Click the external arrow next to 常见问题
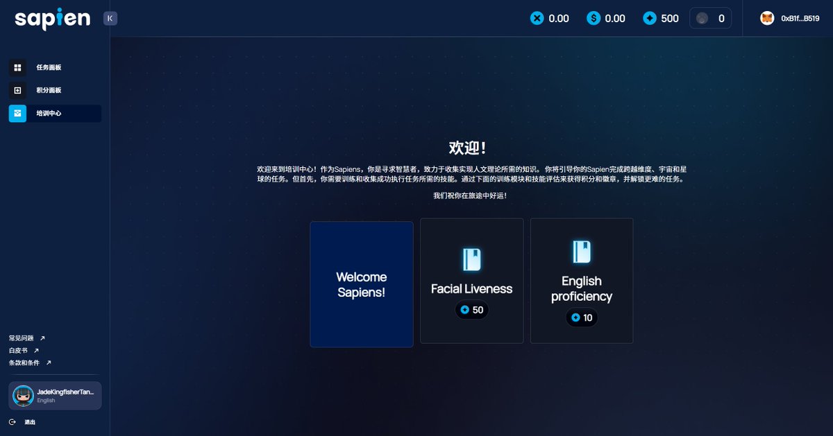Viewport: 833px width, 436px height. coord(42,338)
